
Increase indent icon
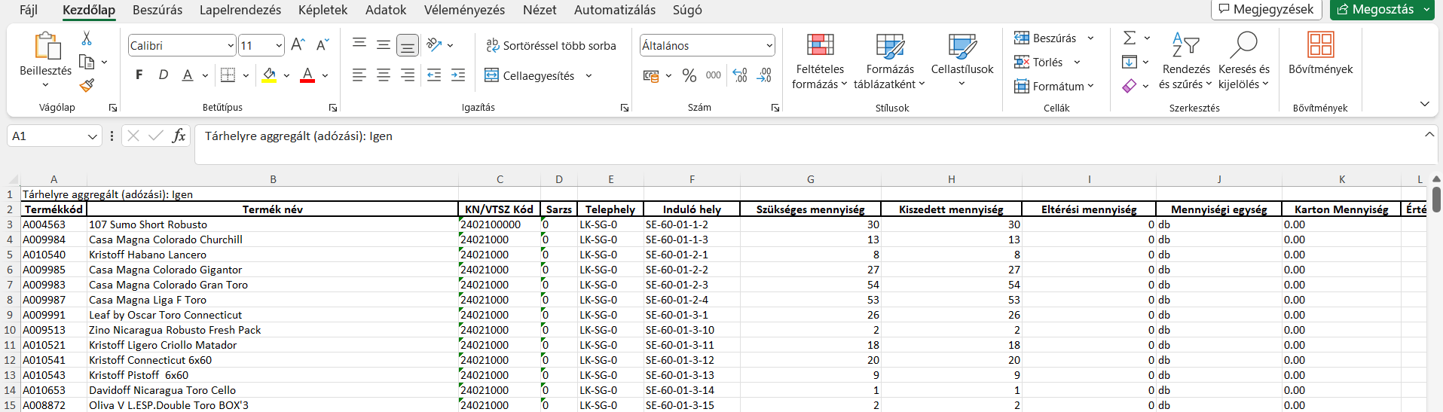click(x=458, y=75)
